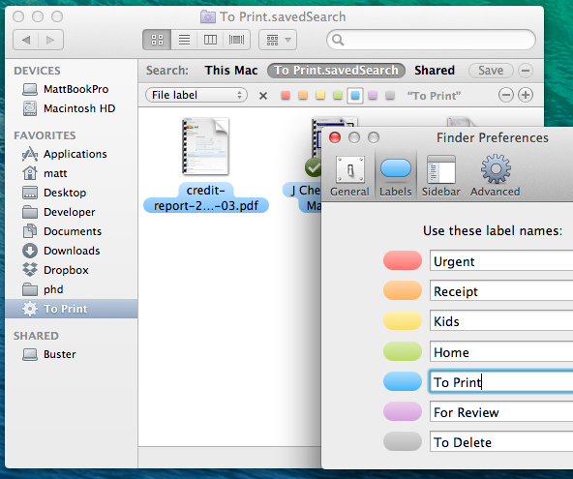Screen dimensions: 573x479
Task: Select Shared search scope
Action: coord(435,70)
